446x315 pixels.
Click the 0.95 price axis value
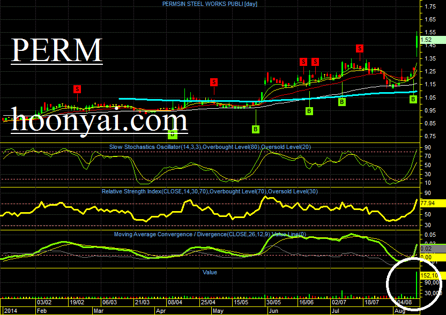[430, 110]
